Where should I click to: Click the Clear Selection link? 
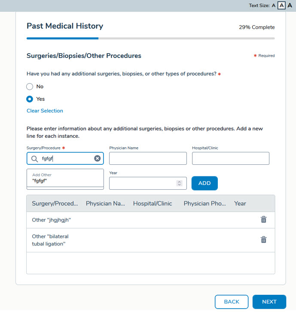point(45,111)
